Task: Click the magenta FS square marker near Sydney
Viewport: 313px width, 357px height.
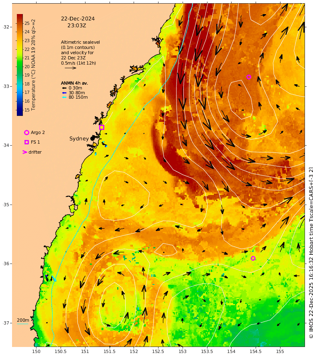Action: pyautogui.click(x=102, y=127)
